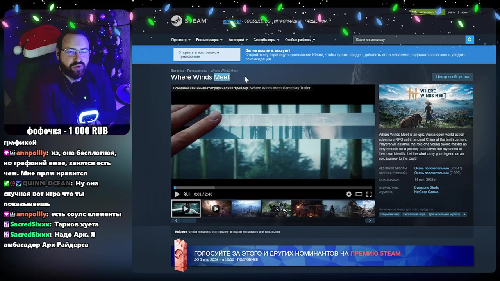Viewport: 500px width, 281px height.
Task: Open the ИНФОРМАЦИЯ tab
Action: point(287,21)
